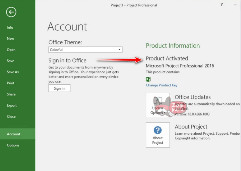Click the About Project heading text
Image resolution: width=241 pixels, height=171 pixels.
point(191,127)
